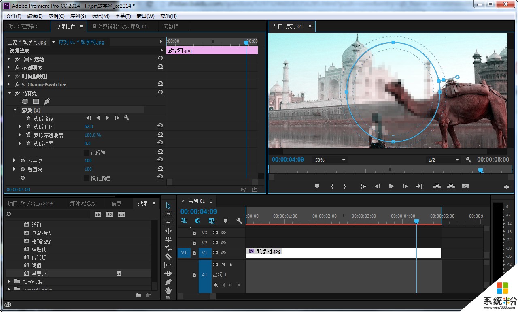Solo audio track A1
Screen dimensions: 518x312
coord(231,264)
